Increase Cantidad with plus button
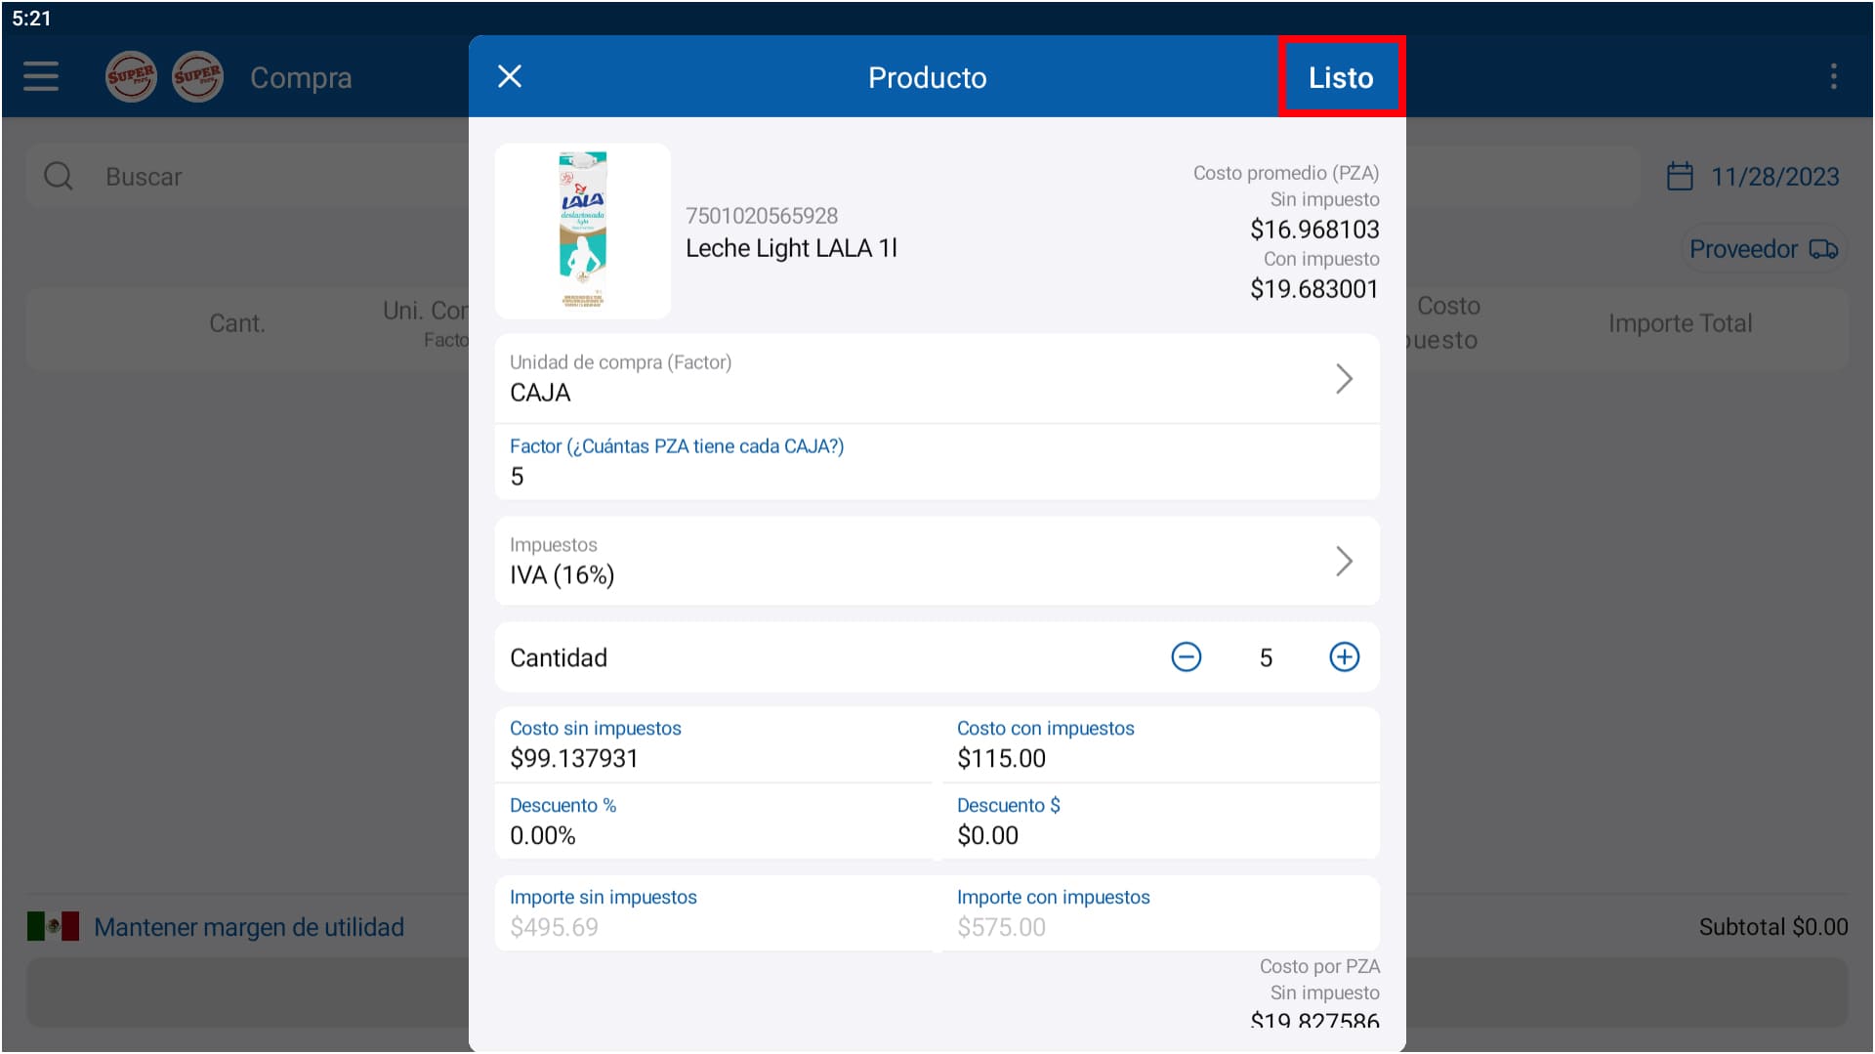 [1344, 657]
